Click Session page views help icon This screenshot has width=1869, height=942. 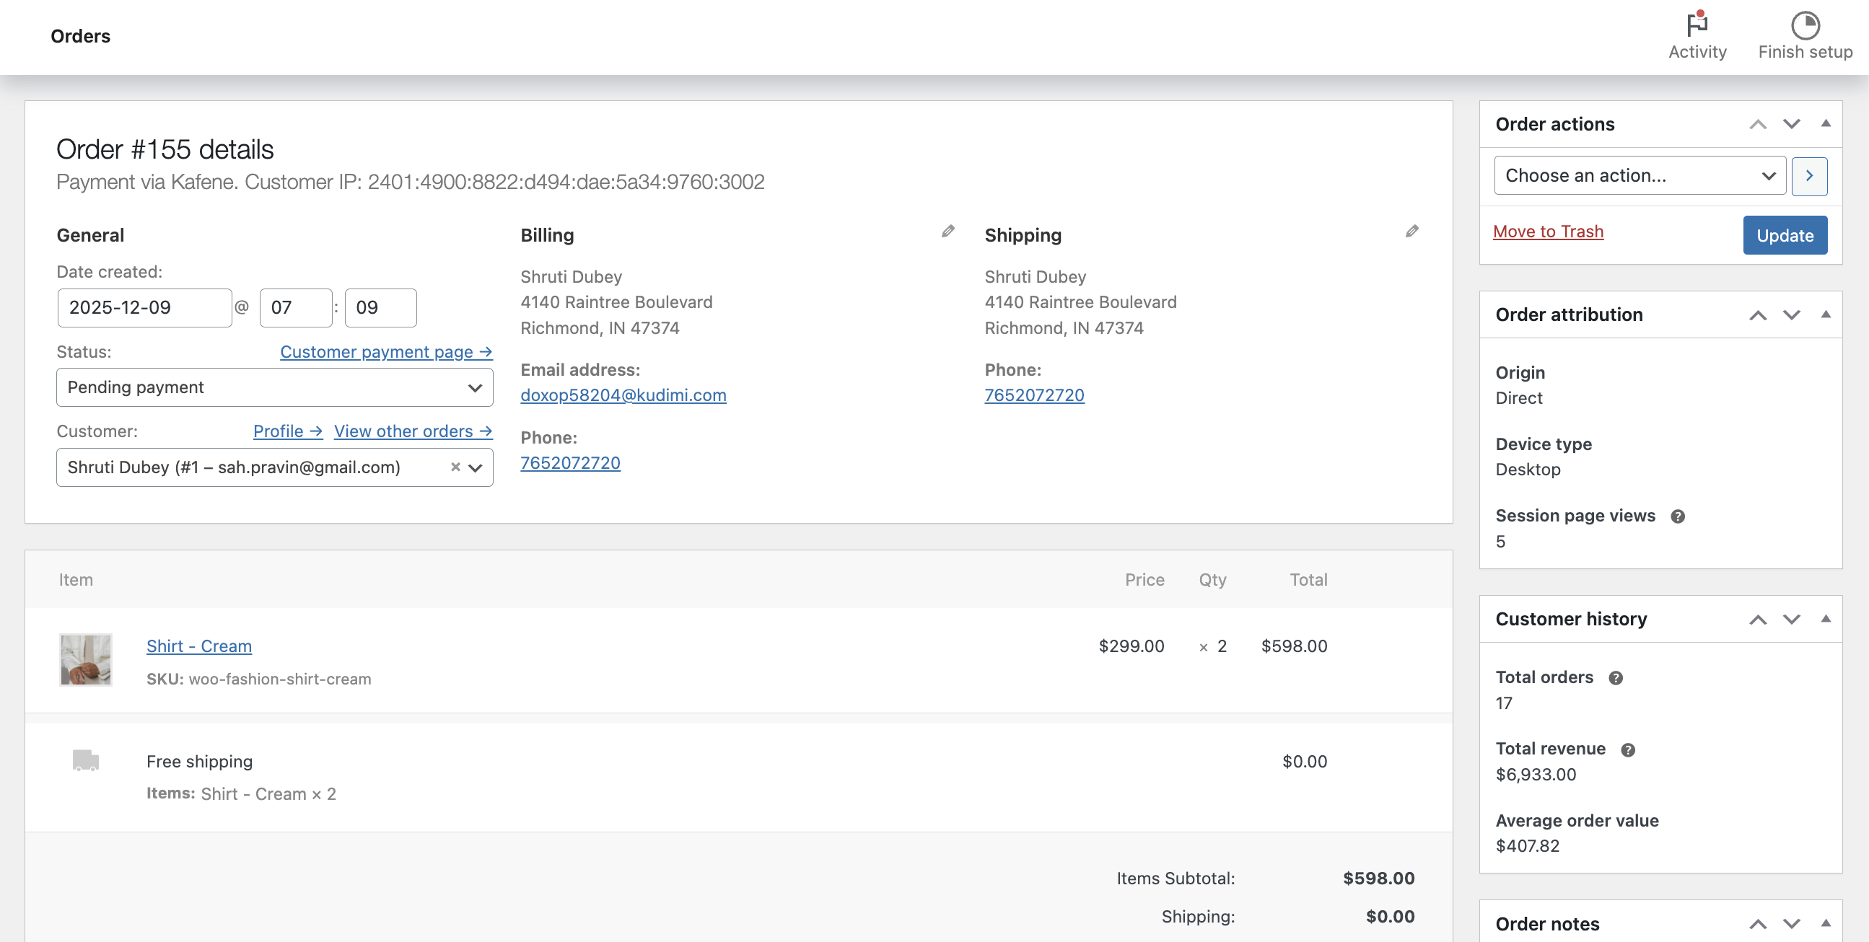click(x=1678, y=516)
